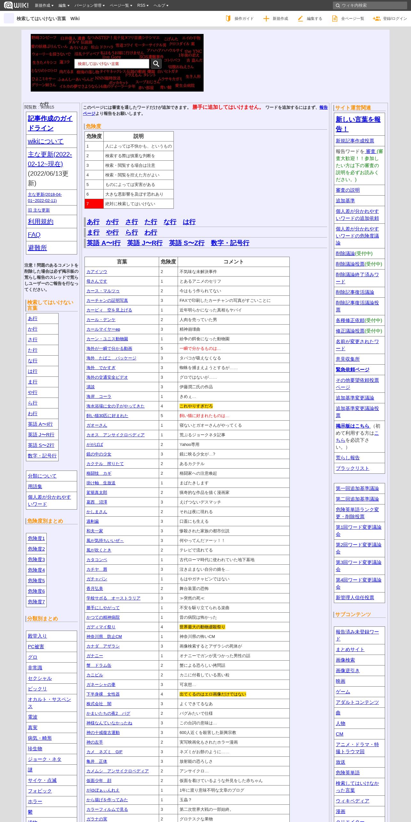Open 避難所 link
This screenshot has width=411, height=822.
pyautogui.click(x=37, y=247)
